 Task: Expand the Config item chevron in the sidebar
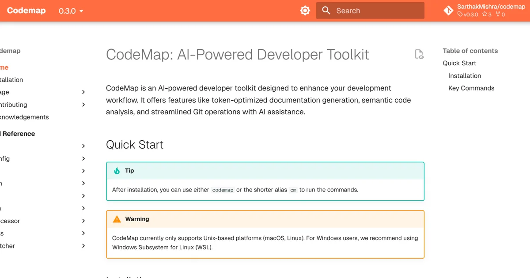pyautogui.click(x=83, y=158)
